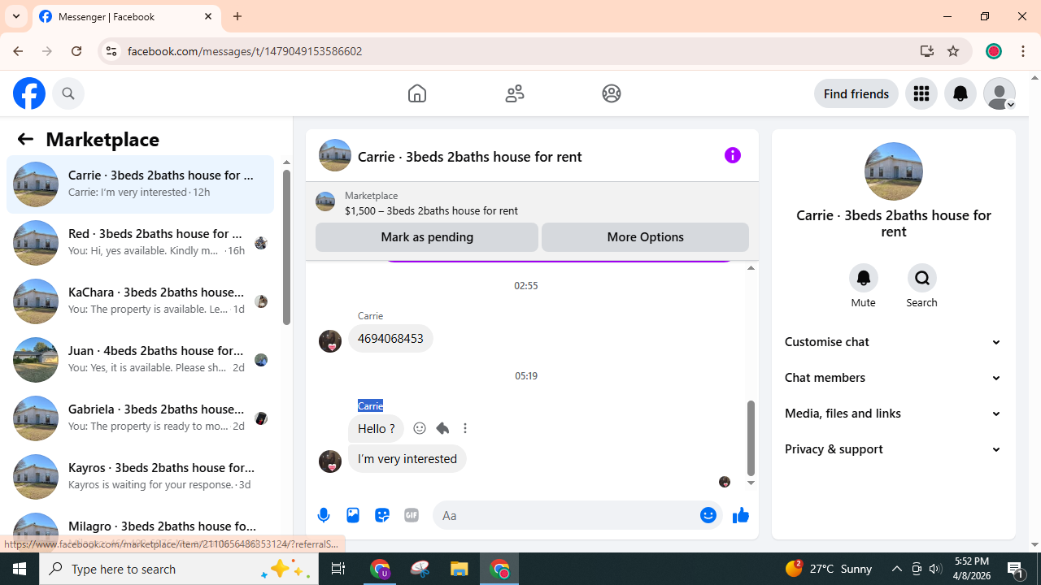Select the Messenger | Facebook tab
1041x585 pixels.
127,16
